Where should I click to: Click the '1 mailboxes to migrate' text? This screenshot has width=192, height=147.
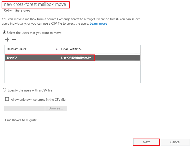[21, 120]
